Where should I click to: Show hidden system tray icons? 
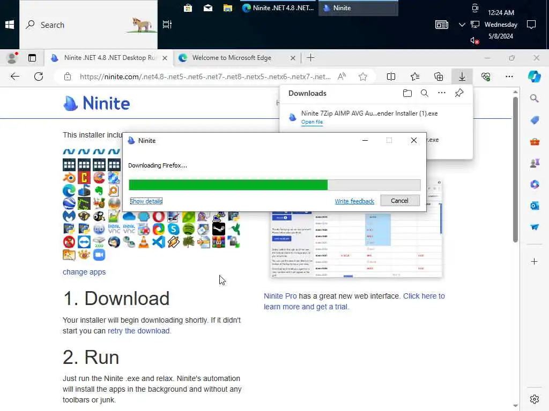pyautogui.click(x=462, y=25)
